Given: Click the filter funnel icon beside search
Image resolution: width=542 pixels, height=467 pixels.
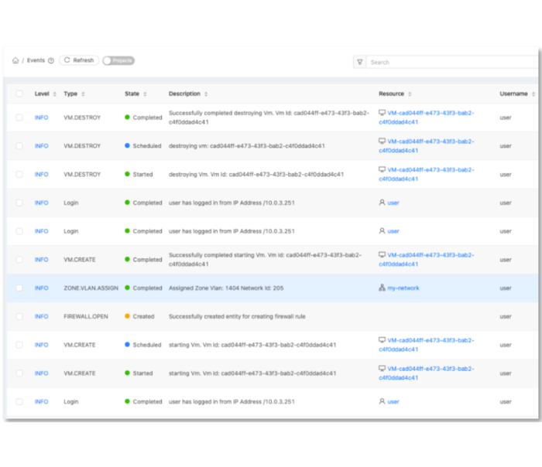Looking at the screenshot, I should click(x=359, y=62).
